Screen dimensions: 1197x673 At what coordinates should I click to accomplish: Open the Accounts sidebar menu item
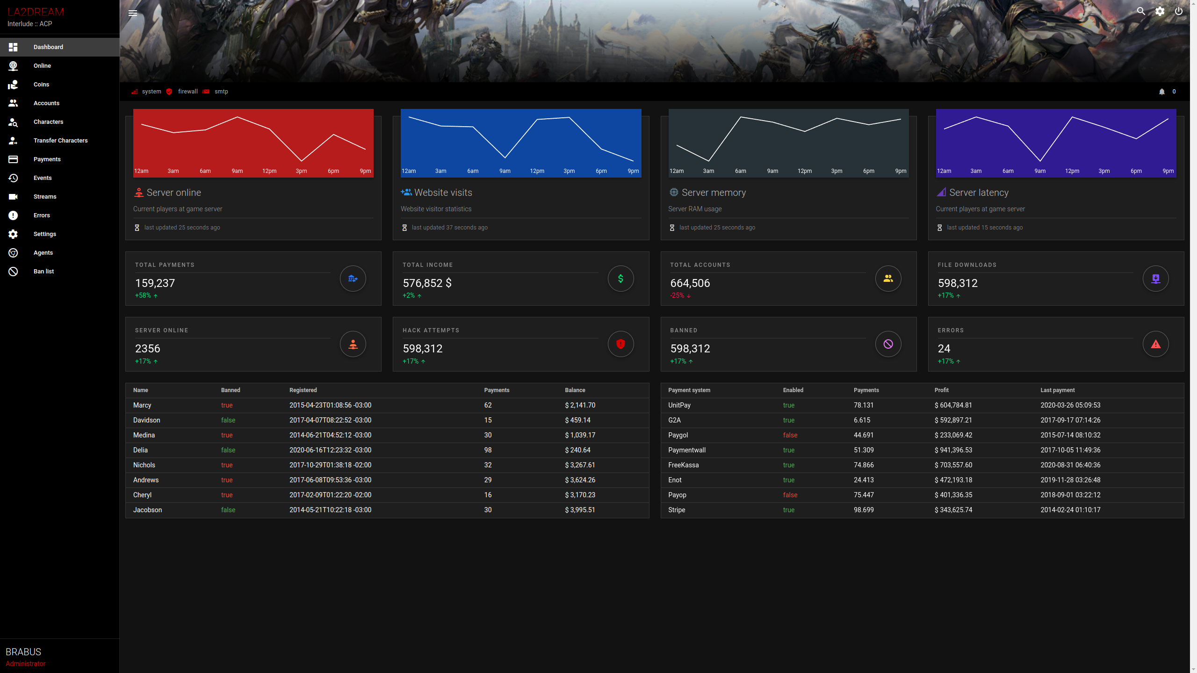(x=46, y=103)
